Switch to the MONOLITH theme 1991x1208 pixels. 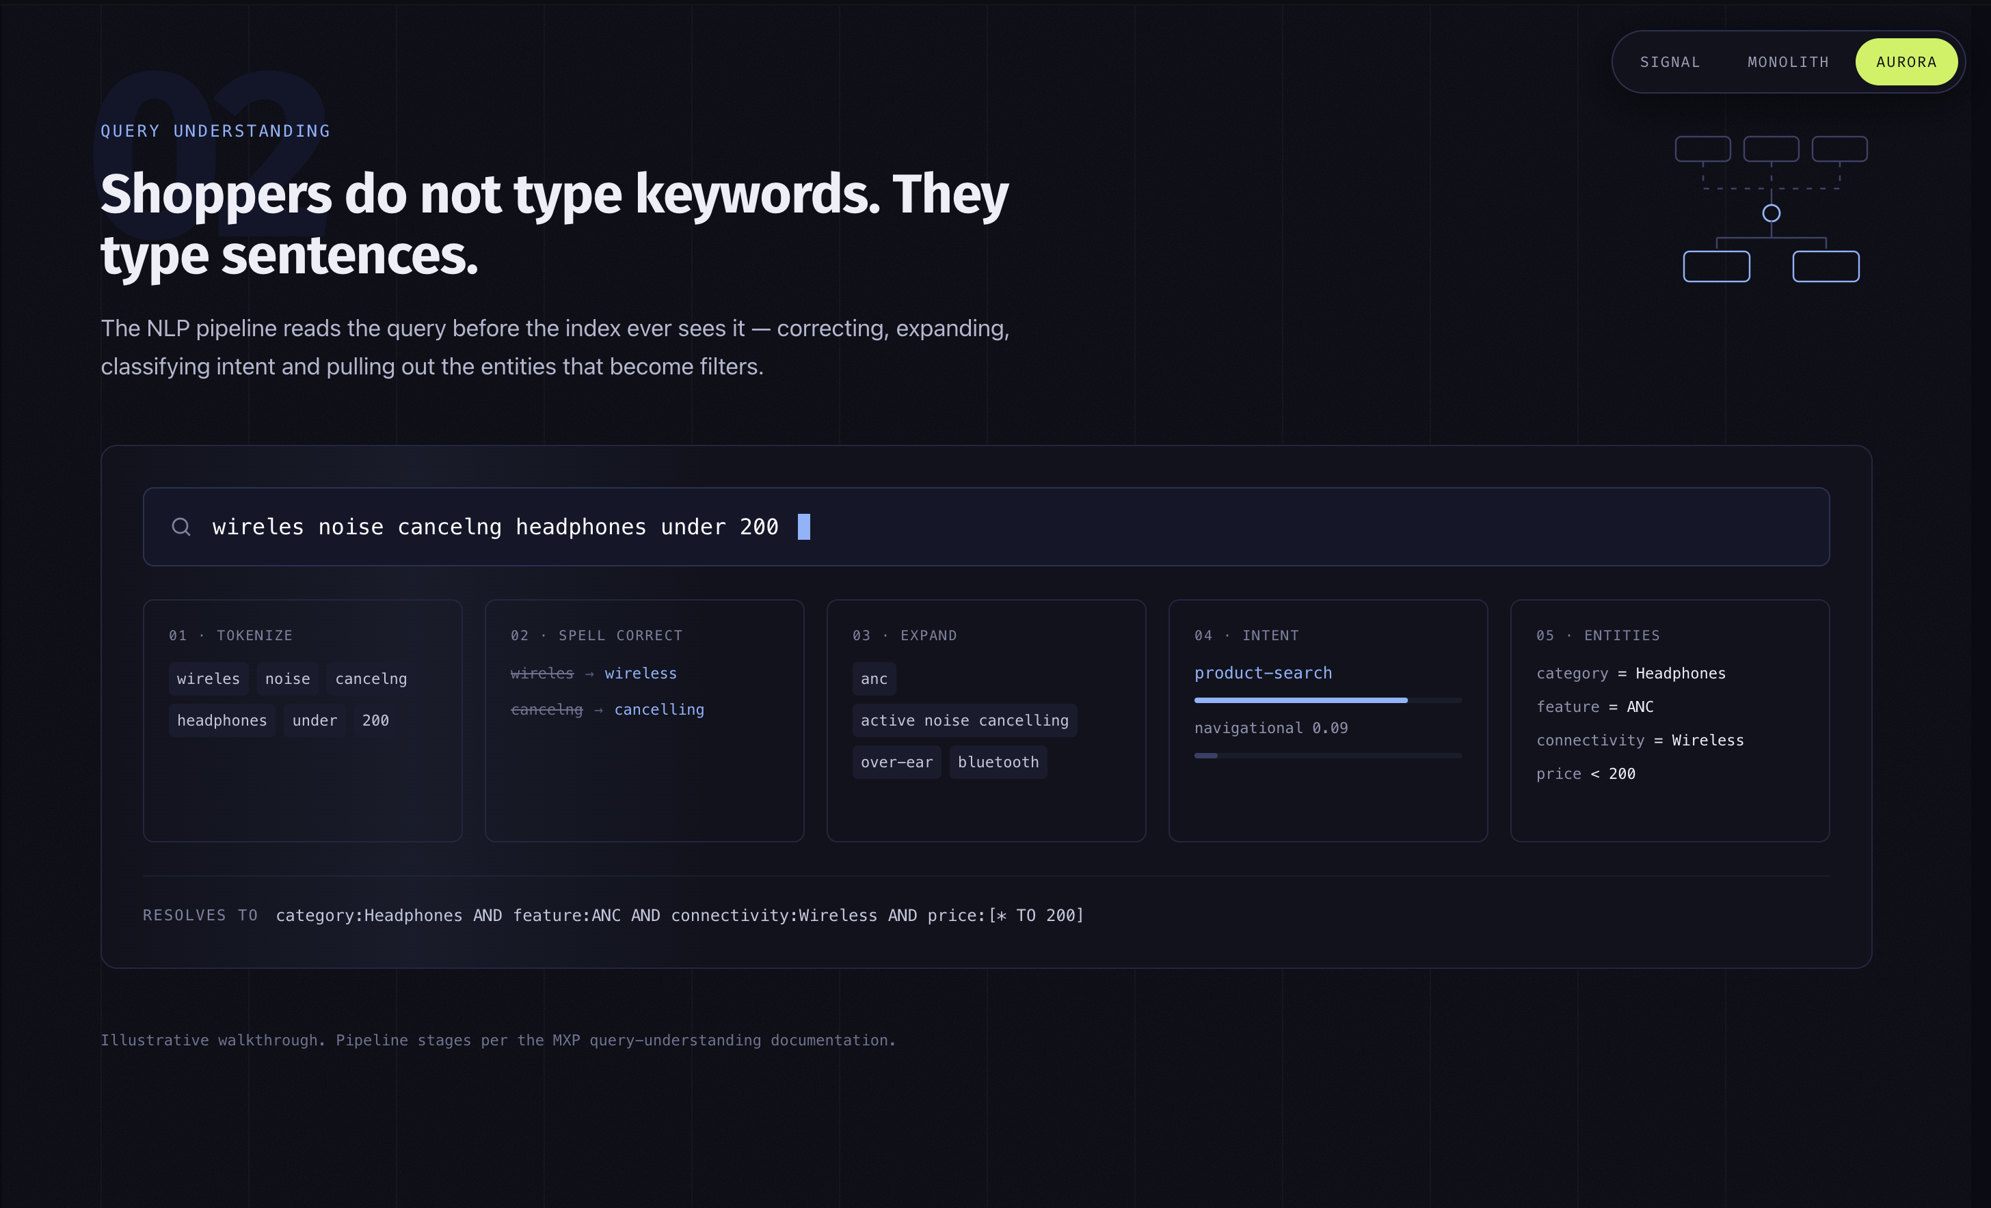coord(1787,62)
